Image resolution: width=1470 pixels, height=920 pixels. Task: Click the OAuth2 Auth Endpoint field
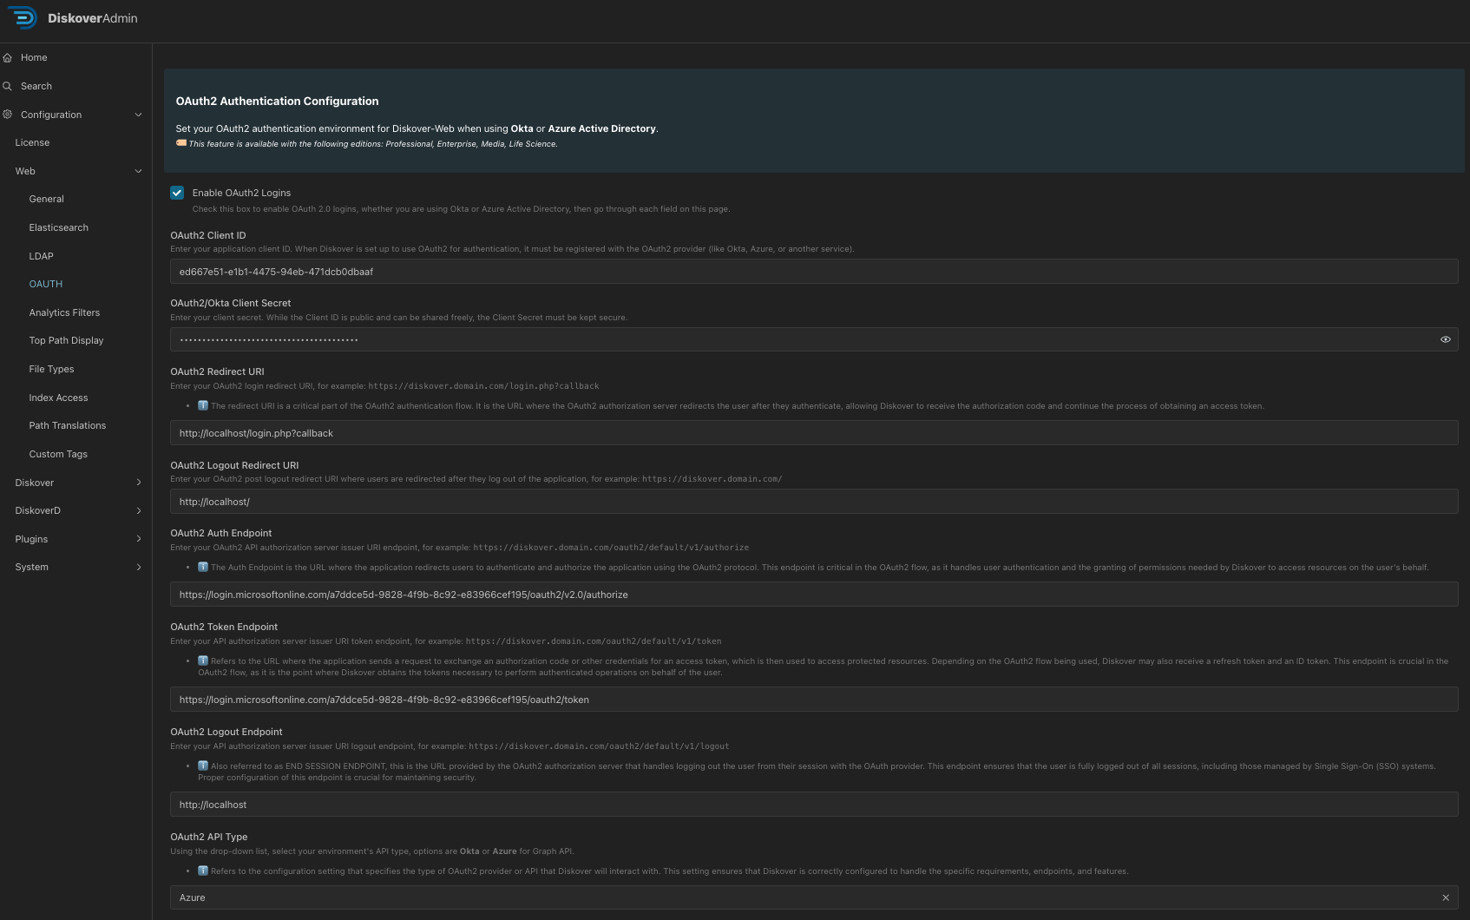(814, 595)
